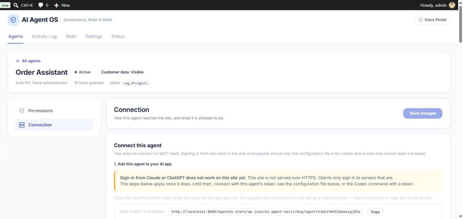Click the HTTPS sign-in warning notice
Image resolution: width=463 pixels, height=219 pixels.
pyautogui.click(x=278, y=181)
